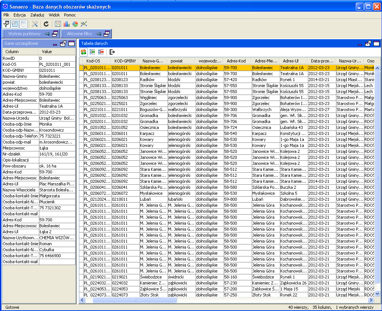The width and height of the screenshot is (382, 311).
Task: Open settings via wrench and screwdriver icon
Action: tap(35, 24)
